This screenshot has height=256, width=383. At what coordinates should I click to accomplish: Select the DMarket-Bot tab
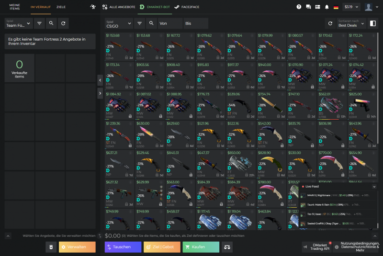point(155,7)
